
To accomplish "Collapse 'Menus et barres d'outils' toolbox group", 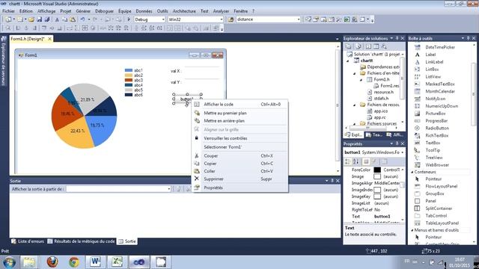I will pos(412,230).
